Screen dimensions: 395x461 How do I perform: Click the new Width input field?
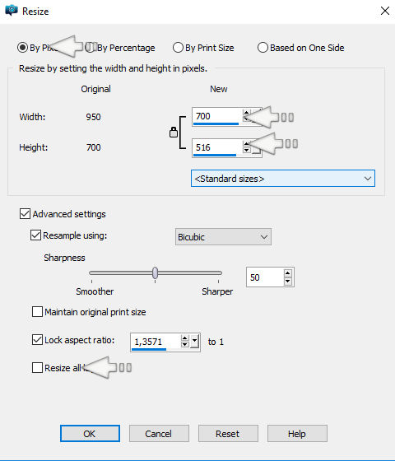217,116
